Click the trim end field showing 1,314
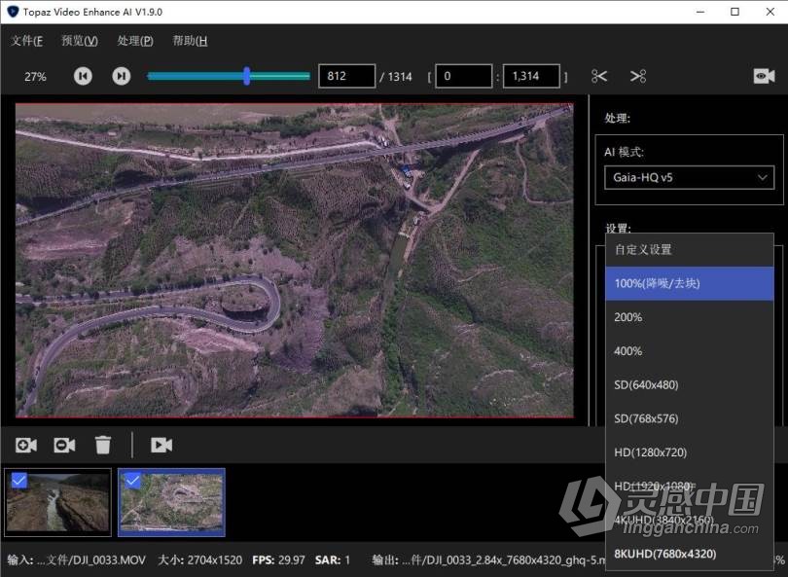Viewport: 788px width, 577px height. click(x=531, y=76)
